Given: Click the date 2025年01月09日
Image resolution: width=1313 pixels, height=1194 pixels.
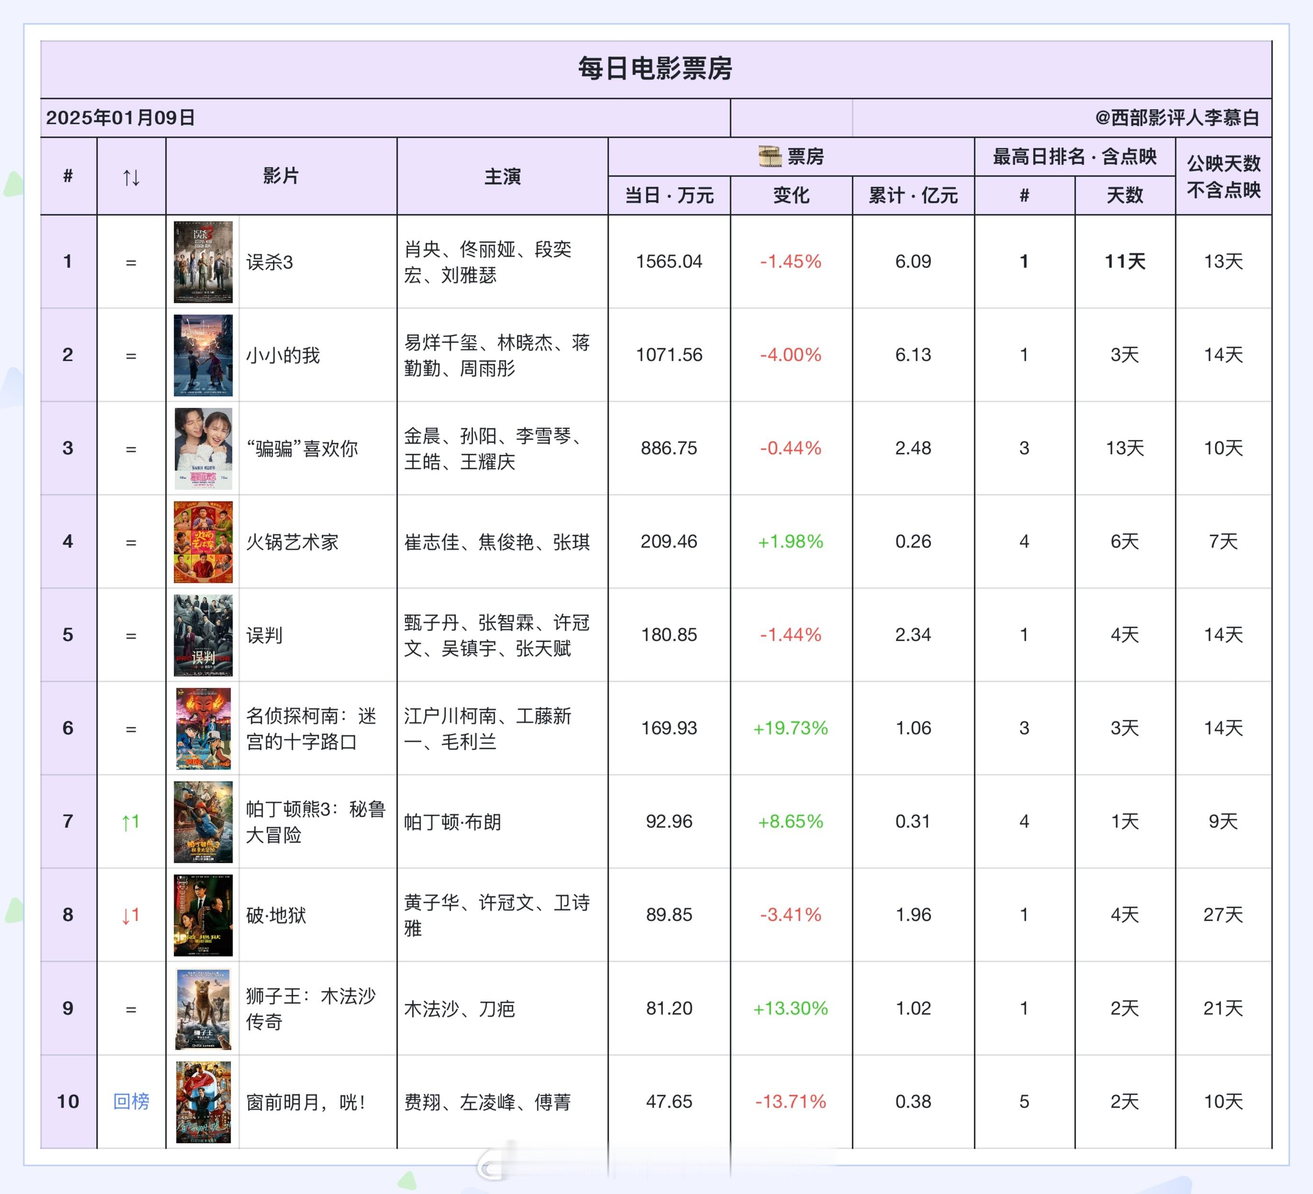Looking at the screenshot, I should pos(121,118).
